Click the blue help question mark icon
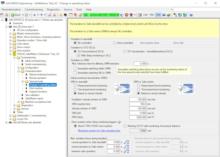The height and width of the screenshot is (157, 220). click(x=191, y=15)
